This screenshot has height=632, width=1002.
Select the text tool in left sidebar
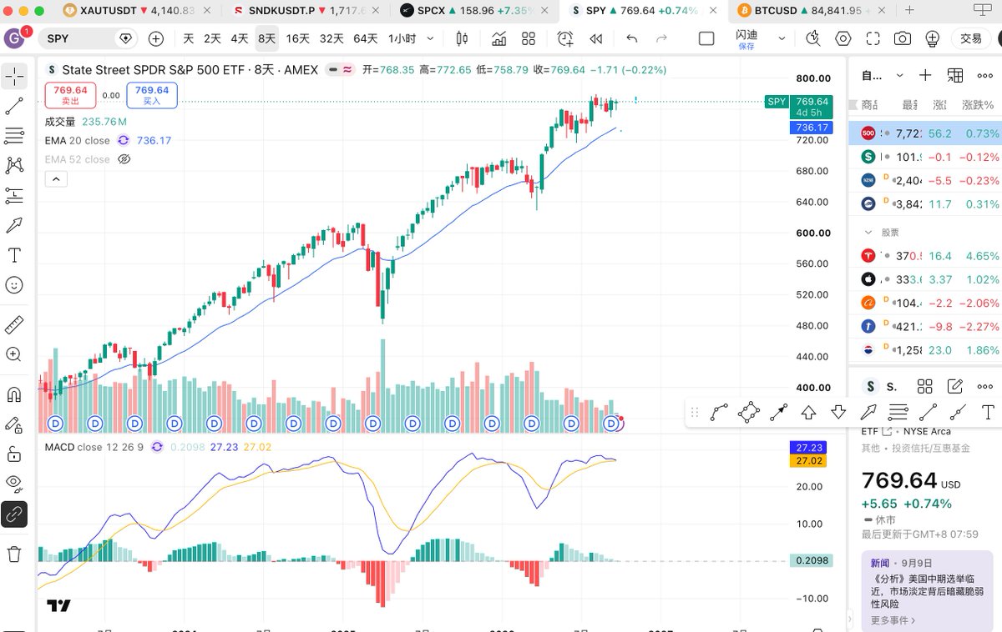tap(14, 255)
